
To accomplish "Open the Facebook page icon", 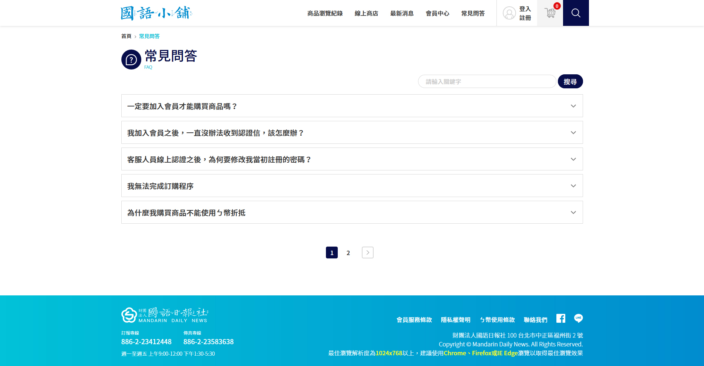I will click(560, 318).
